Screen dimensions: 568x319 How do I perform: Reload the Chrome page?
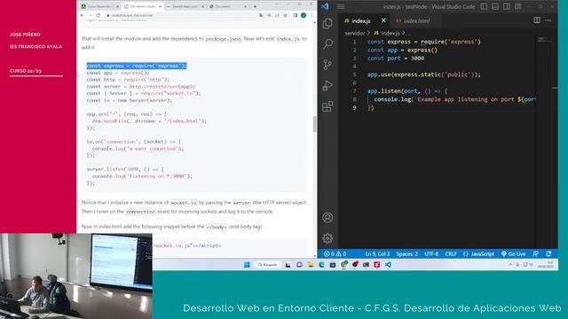click(99, 16)
